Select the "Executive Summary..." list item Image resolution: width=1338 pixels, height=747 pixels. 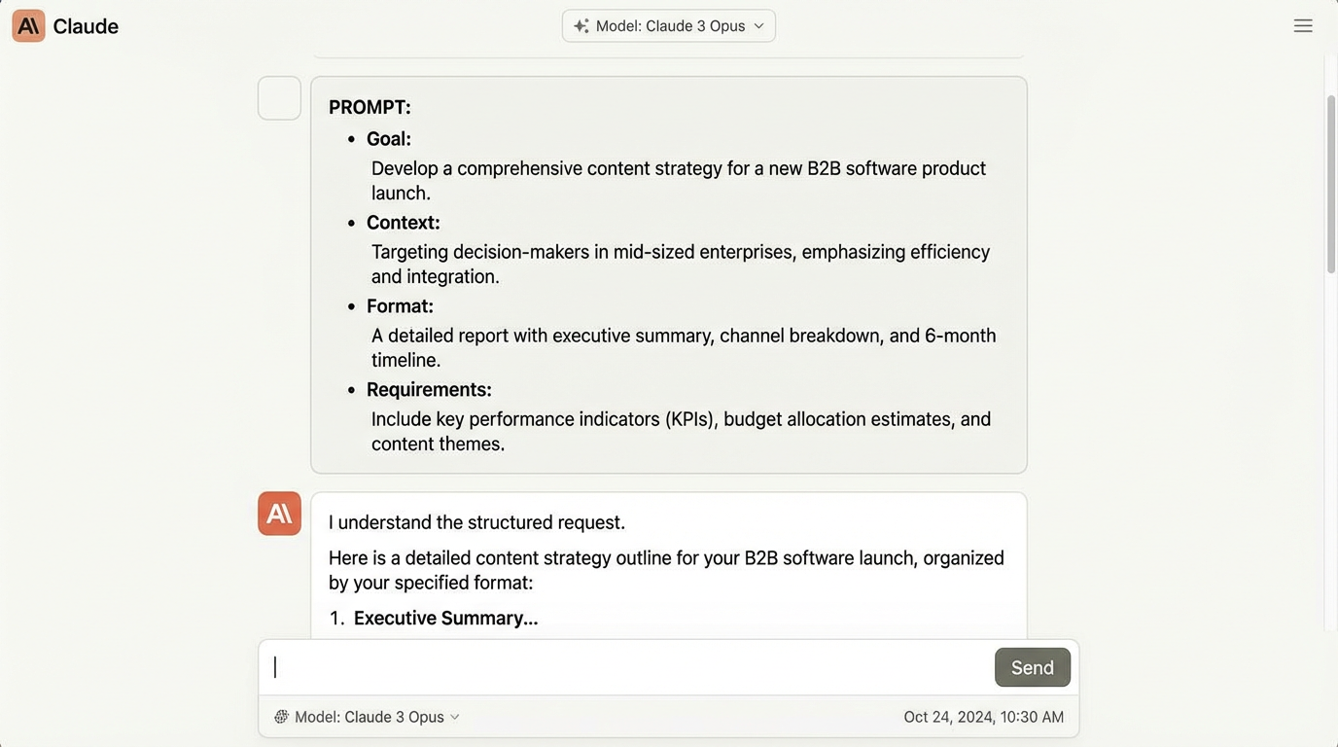coord(445,618)
